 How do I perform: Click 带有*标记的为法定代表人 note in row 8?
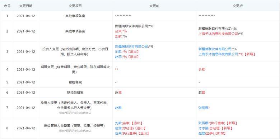[x=75, y=131]
